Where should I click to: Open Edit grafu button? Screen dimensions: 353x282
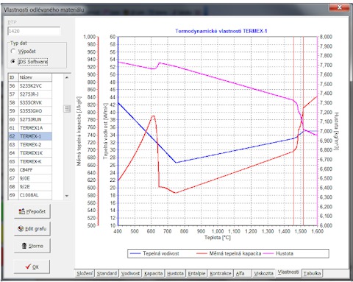32,228
